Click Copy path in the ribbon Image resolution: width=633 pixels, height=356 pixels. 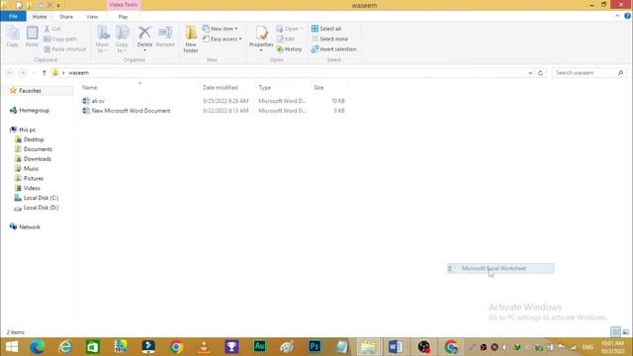(x=60, y=40)
